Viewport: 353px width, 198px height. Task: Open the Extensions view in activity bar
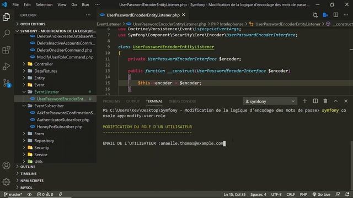pos(6,50)
